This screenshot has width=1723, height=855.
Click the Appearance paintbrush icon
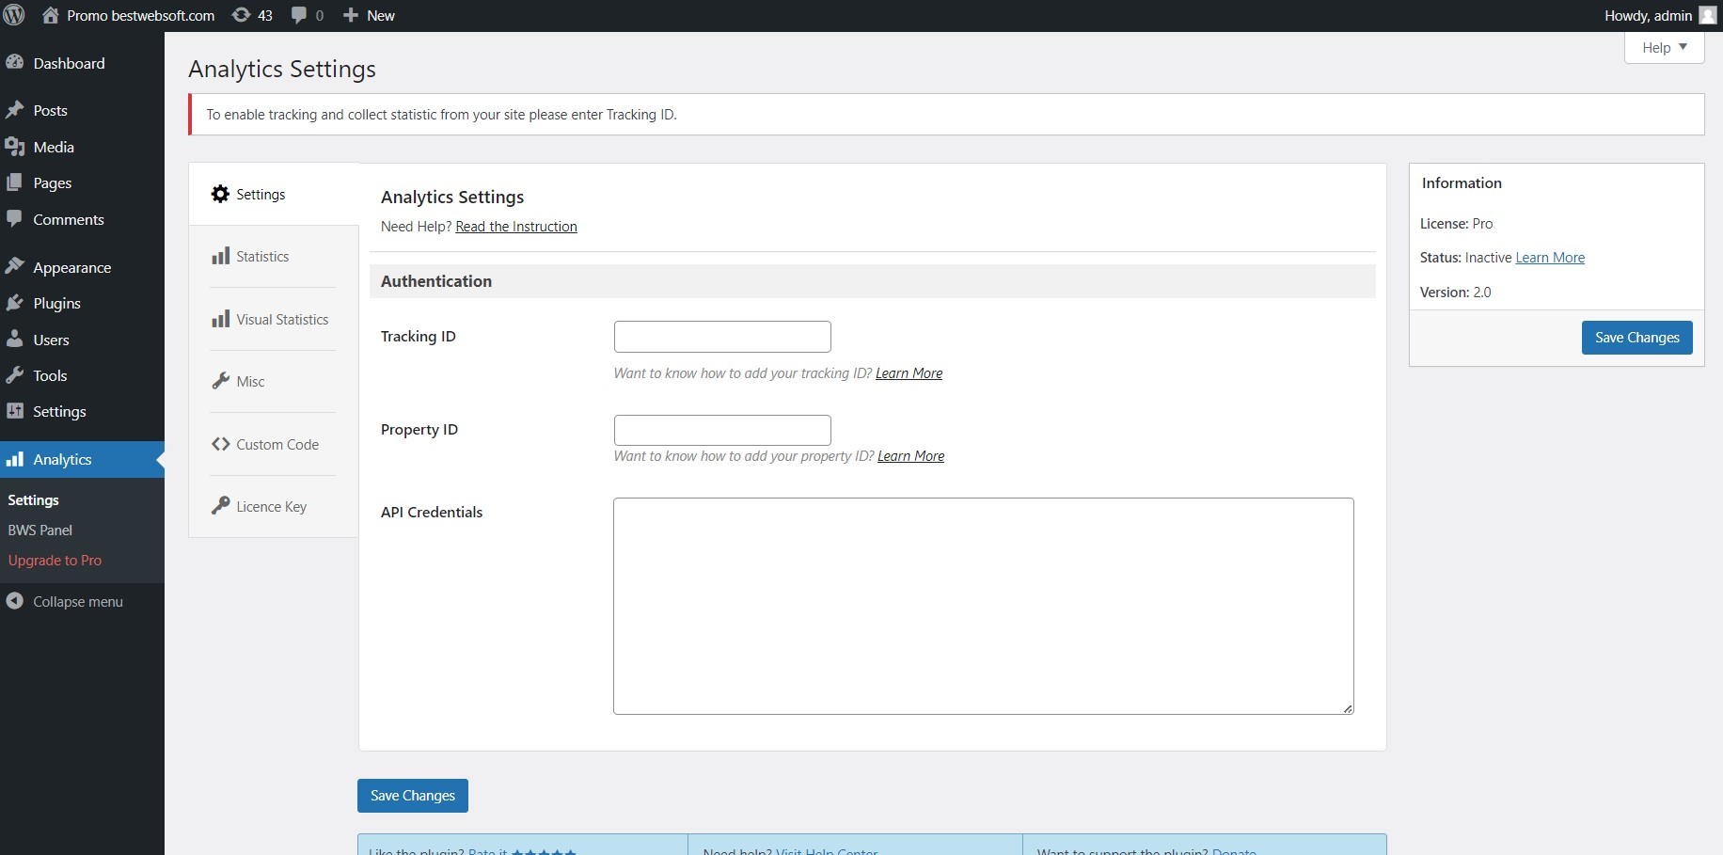14,266
